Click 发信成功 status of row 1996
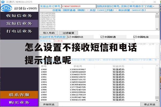Viewport: 161px width, 107px height. pos(118,90)
